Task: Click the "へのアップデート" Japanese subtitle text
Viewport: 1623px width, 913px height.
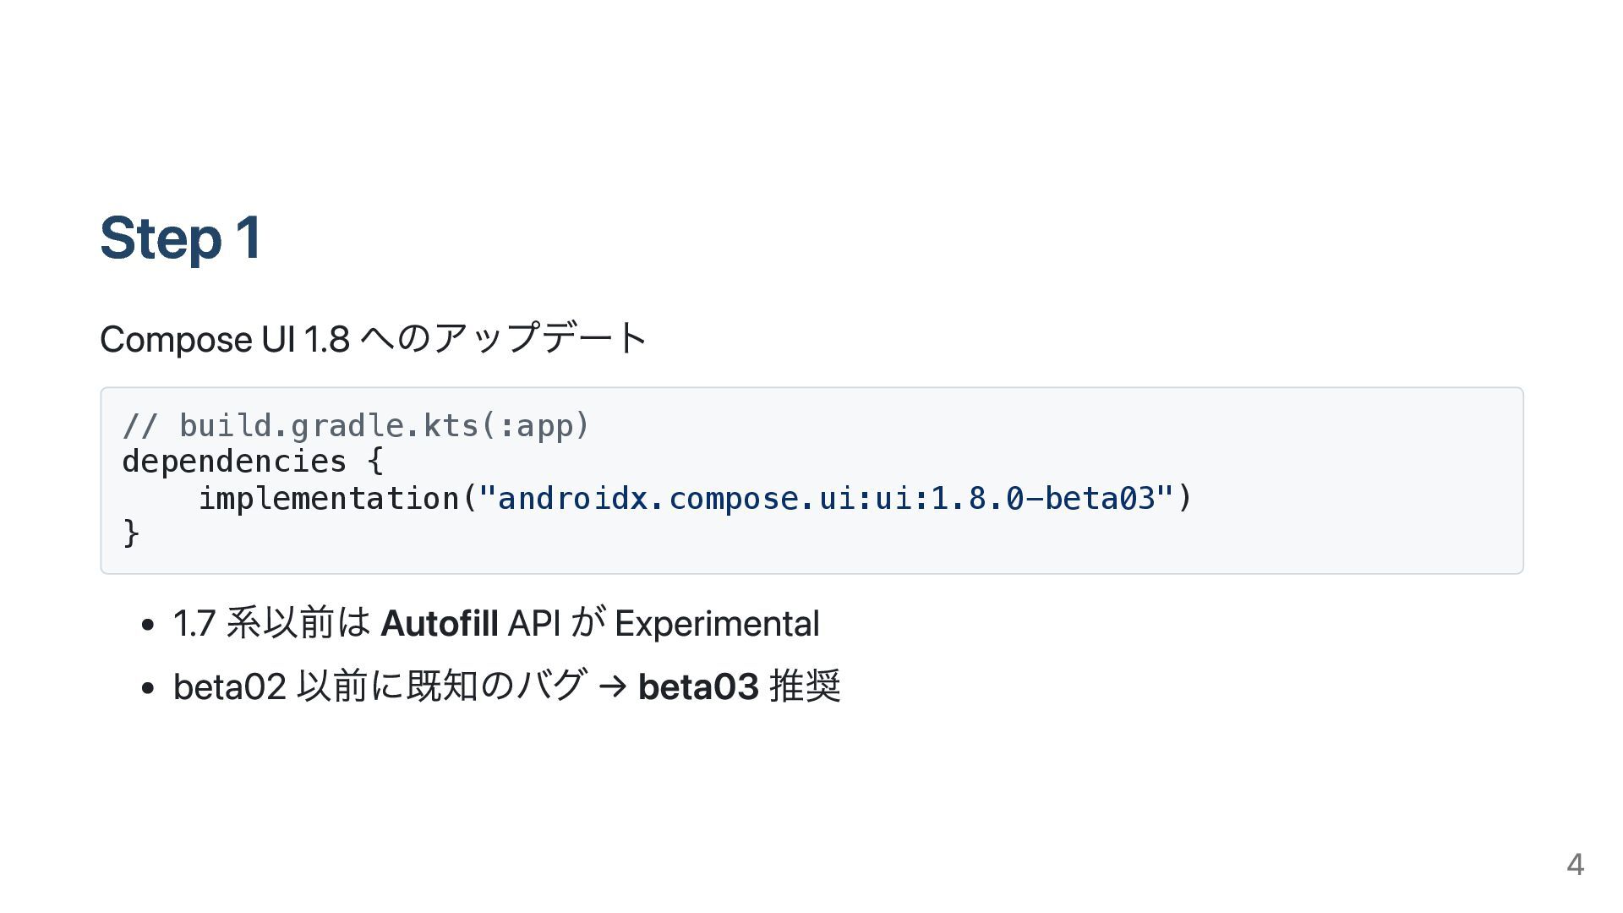Action: [x=503, y=338]
